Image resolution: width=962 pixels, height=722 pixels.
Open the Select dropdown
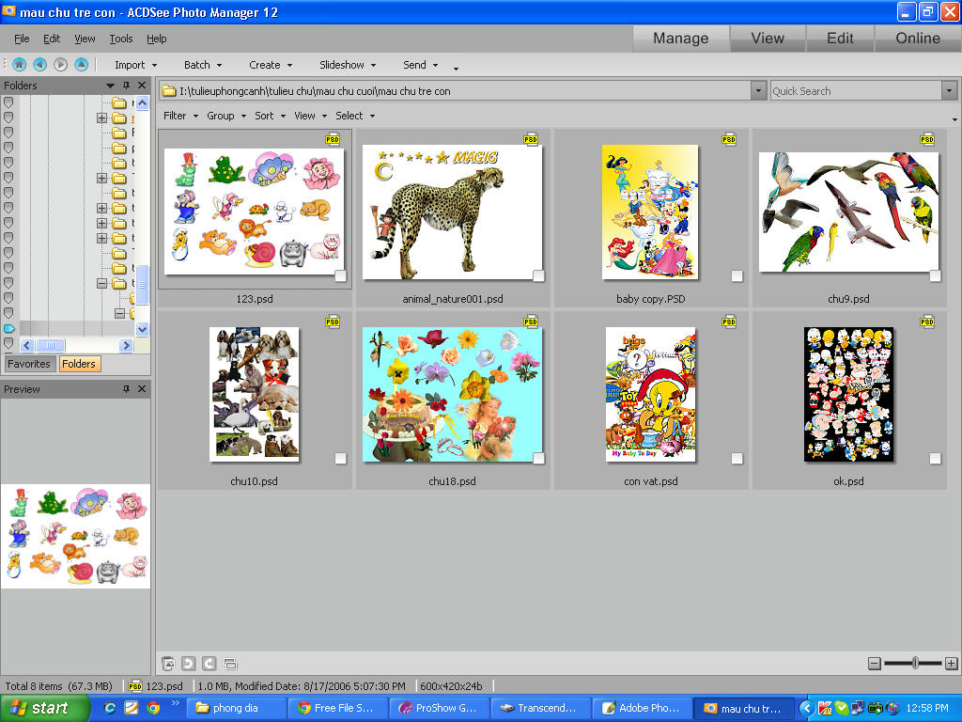tap(354, 116)
